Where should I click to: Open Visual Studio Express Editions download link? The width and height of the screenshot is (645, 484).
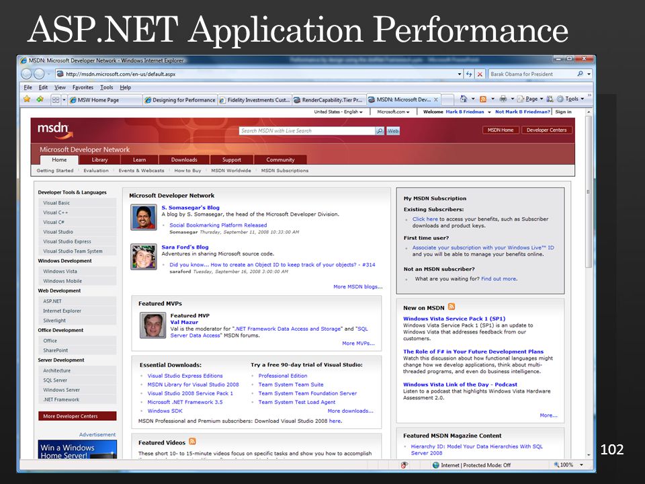[185, 376]
